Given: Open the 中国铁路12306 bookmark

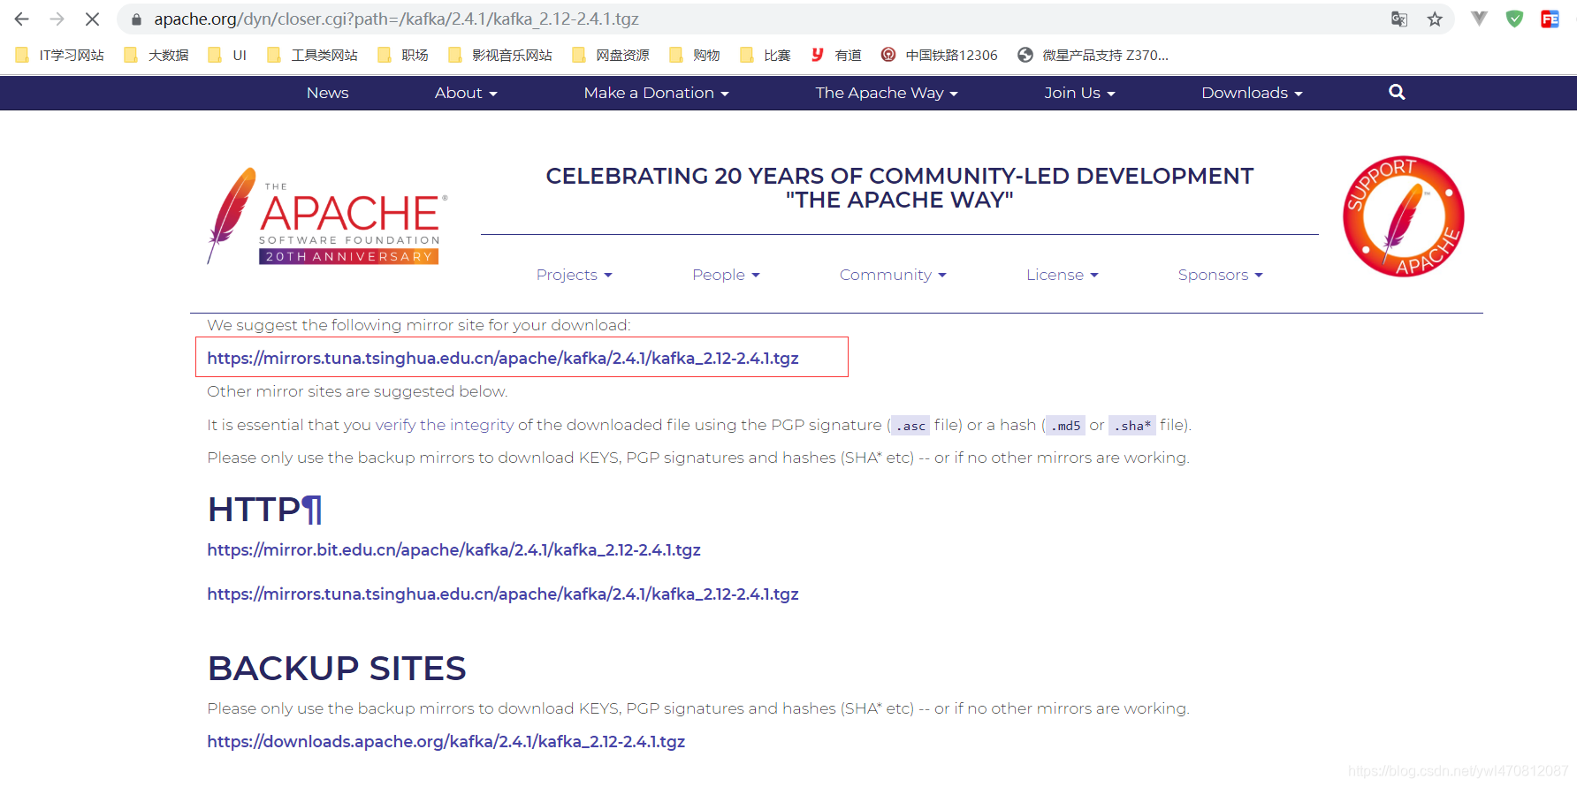Looking at the screenshot, I should click(940, 55).
